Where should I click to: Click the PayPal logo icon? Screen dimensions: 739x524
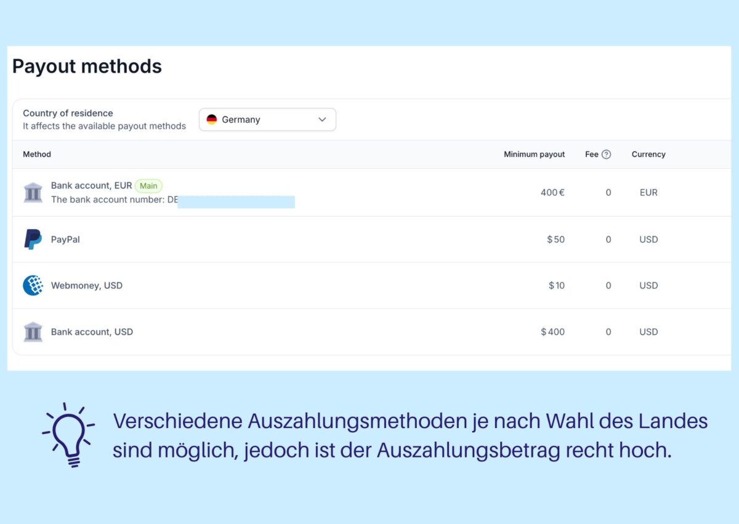[33, 240]
